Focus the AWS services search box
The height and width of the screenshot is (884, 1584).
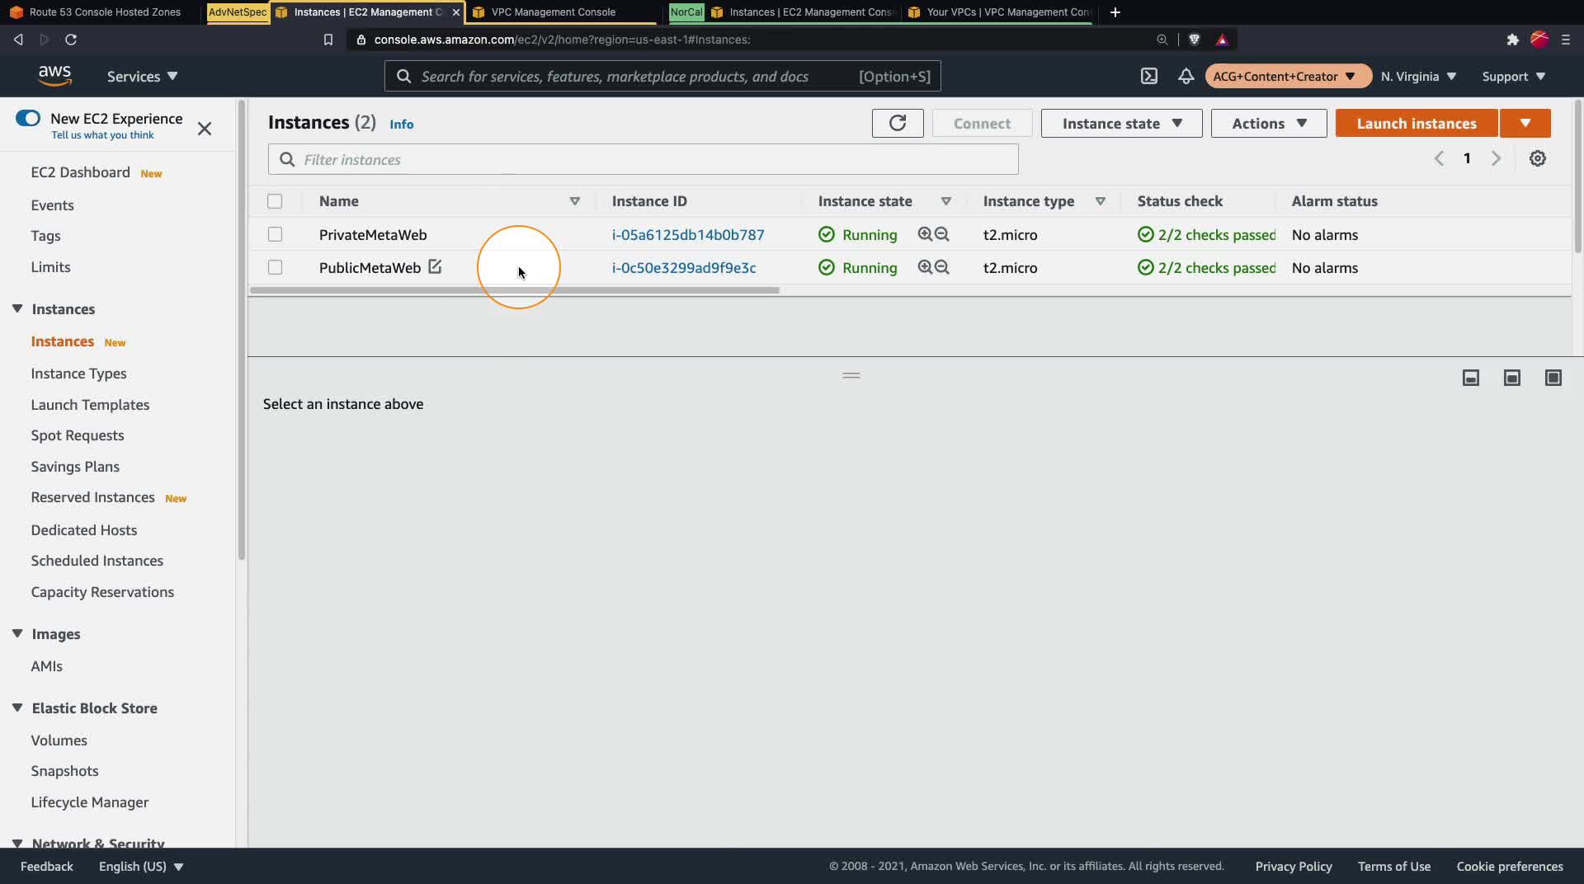pyautogui.click(x=662, y=76)
